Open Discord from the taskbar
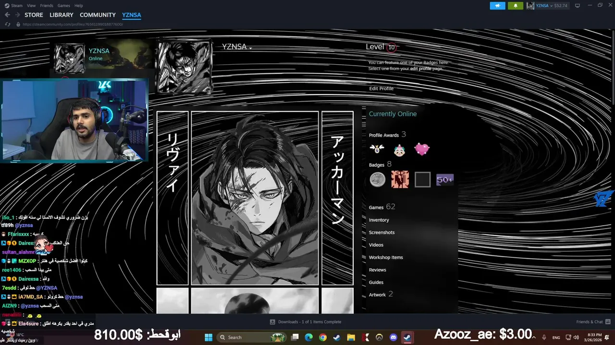Screen dimensions: 615x345 394,337
